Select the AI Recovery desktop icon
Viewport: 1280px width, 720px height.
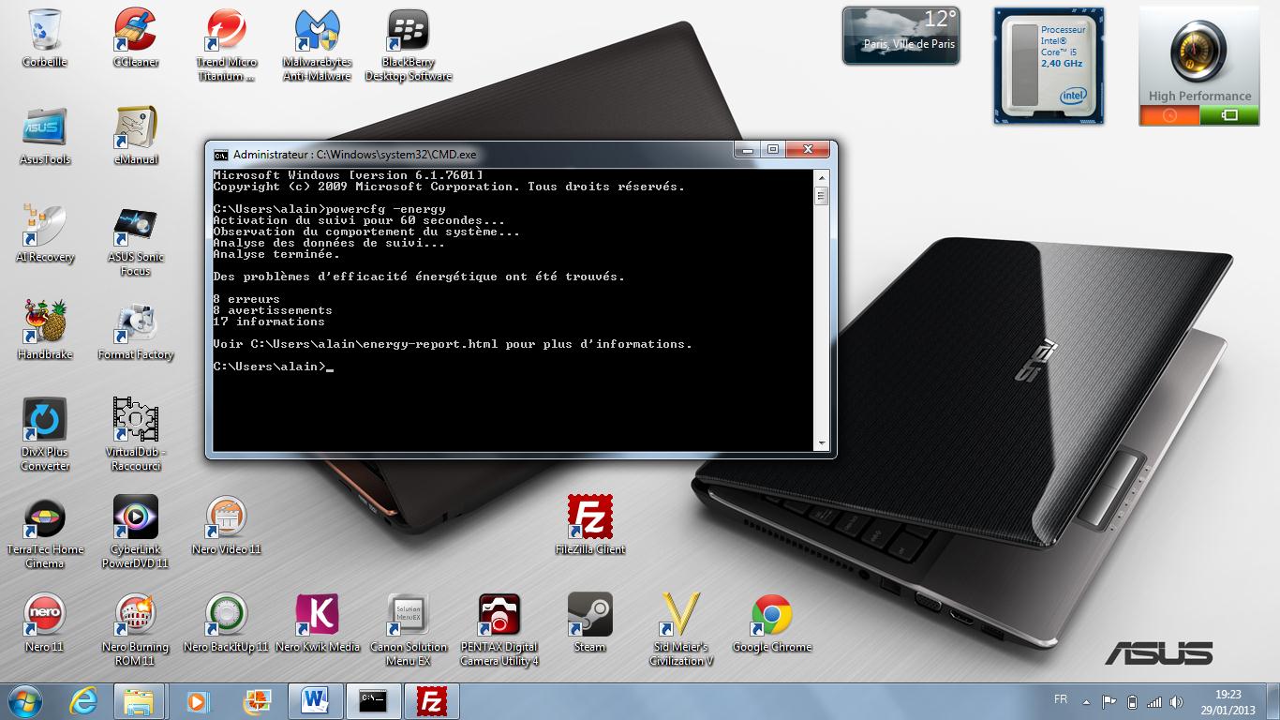45,233
